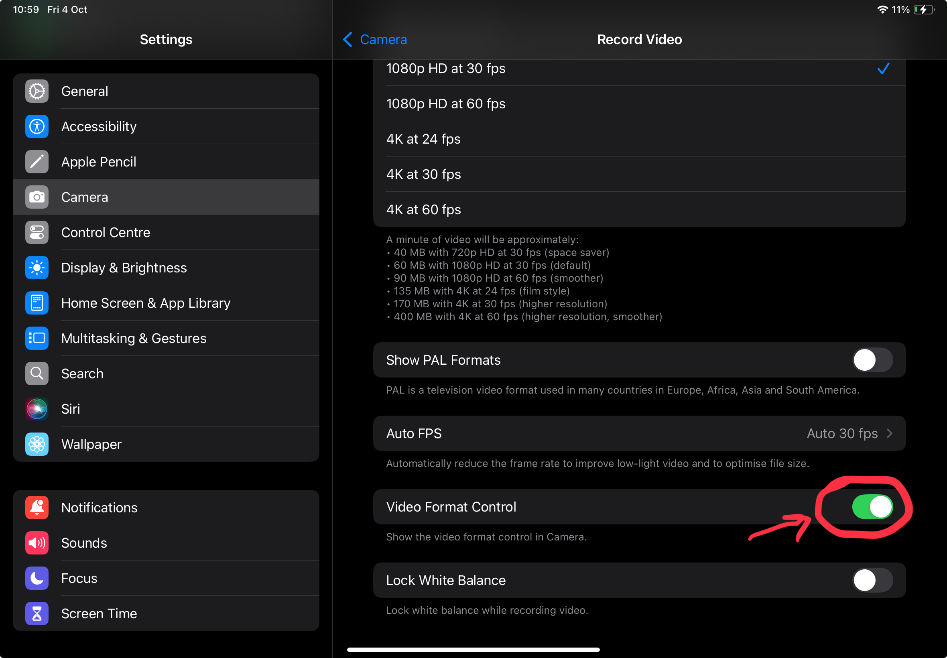The height and width of the screenshot is (658, 947).
Task: Tap the Accessibility icon in sidebar
Action: coord(37,126)
